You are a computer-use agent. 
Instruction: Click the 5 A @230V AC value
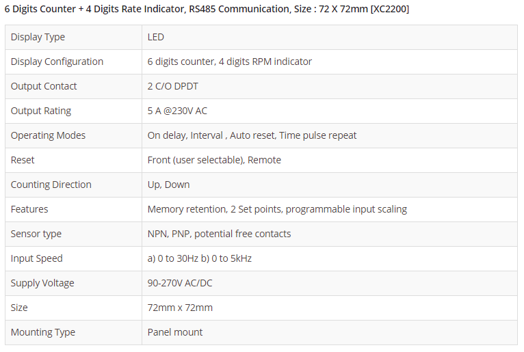click(177, 111)
